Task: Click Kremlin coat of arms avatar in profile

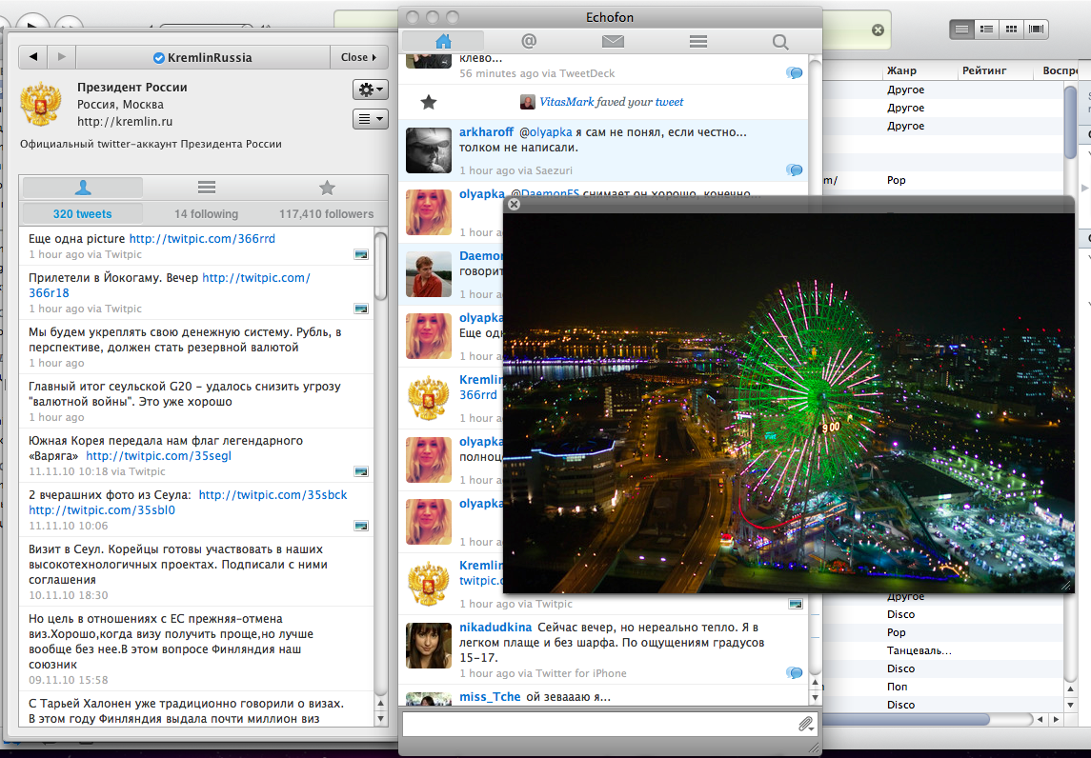Action: point(41,104)
